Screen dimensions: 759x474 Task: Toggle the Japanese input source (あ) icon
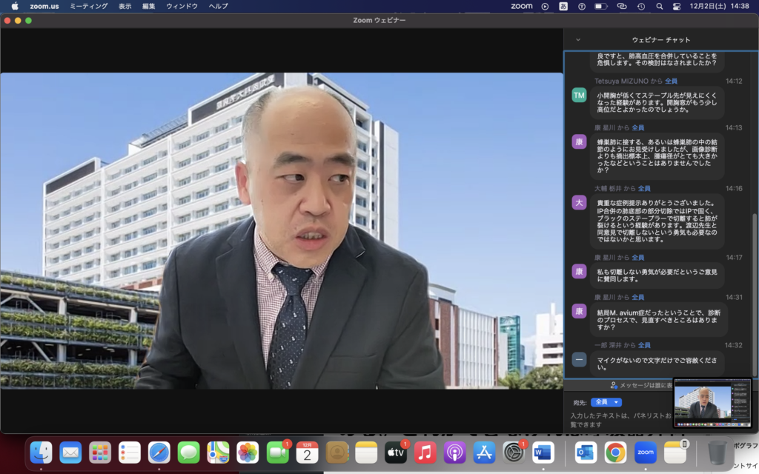(x=563, y=6)
